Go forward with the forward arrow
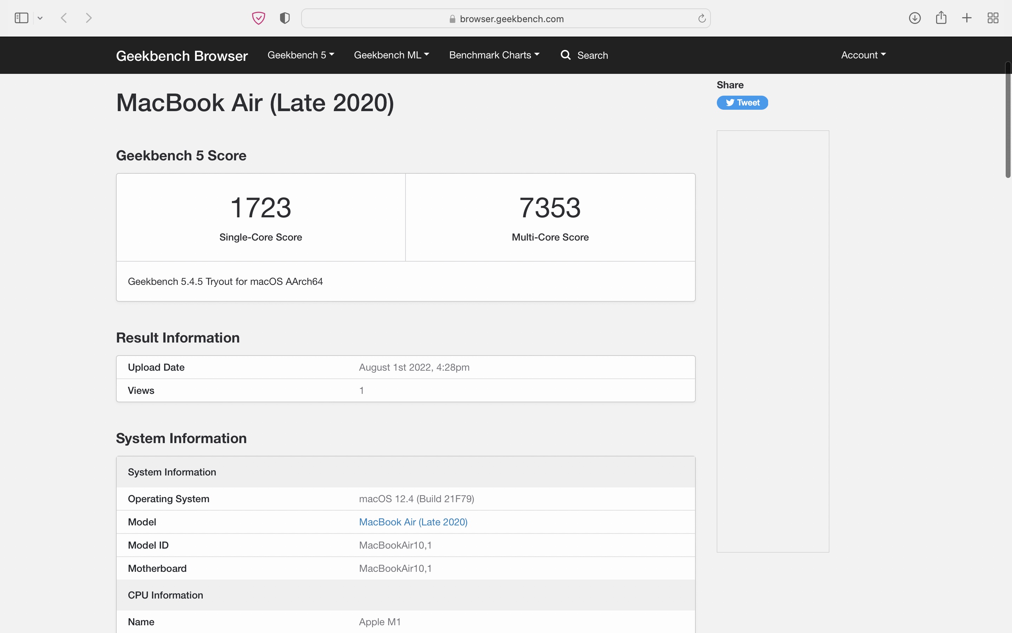 (x=89, y=18)
